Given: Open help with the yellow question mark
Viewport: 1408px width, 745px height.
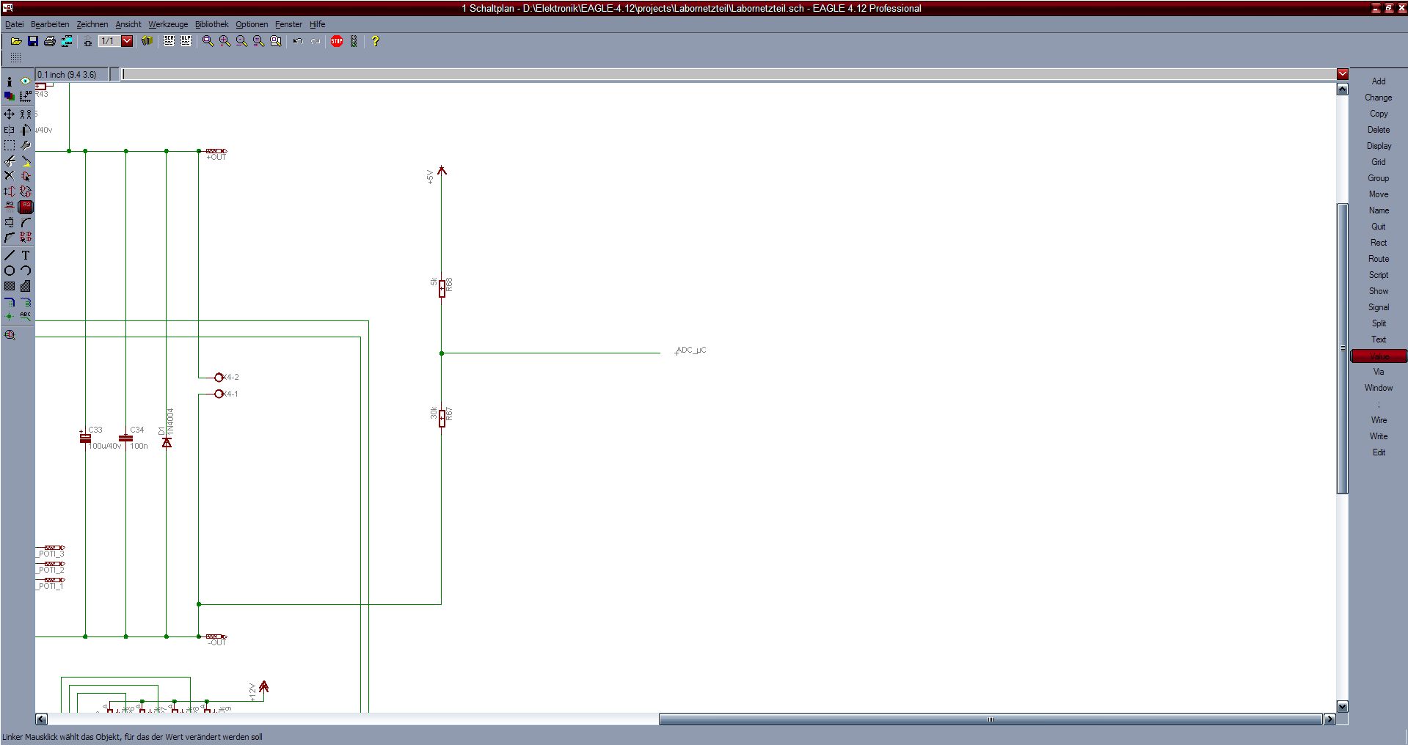Looking at the screenshot, I should pyautogui.click(x=376, y=41).
